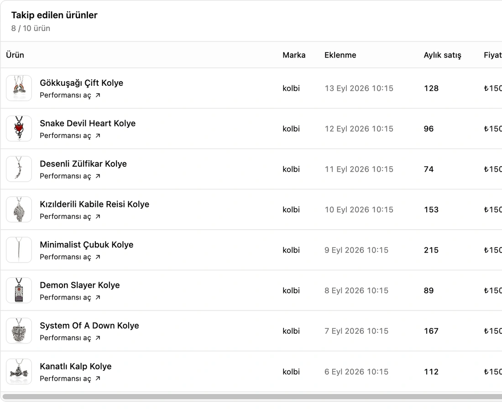This screenshot has width=502, height=411.
Task: Select the System Of A Down Kolye name
Action: (x=89, y=326)
